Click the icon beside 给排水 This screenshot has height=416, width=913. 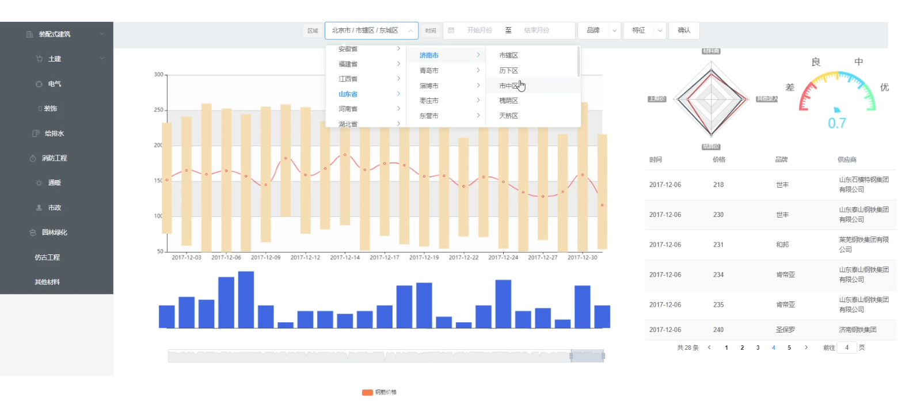[36, 133]
